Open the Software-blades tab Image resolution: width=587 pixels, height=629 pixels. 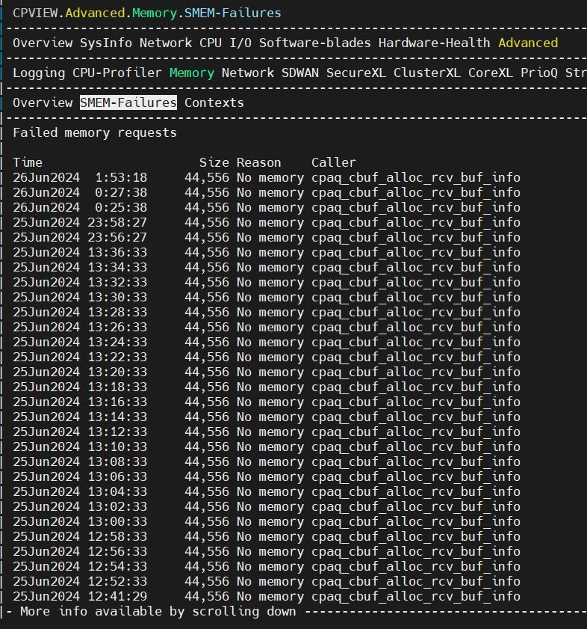coord(314,43)
